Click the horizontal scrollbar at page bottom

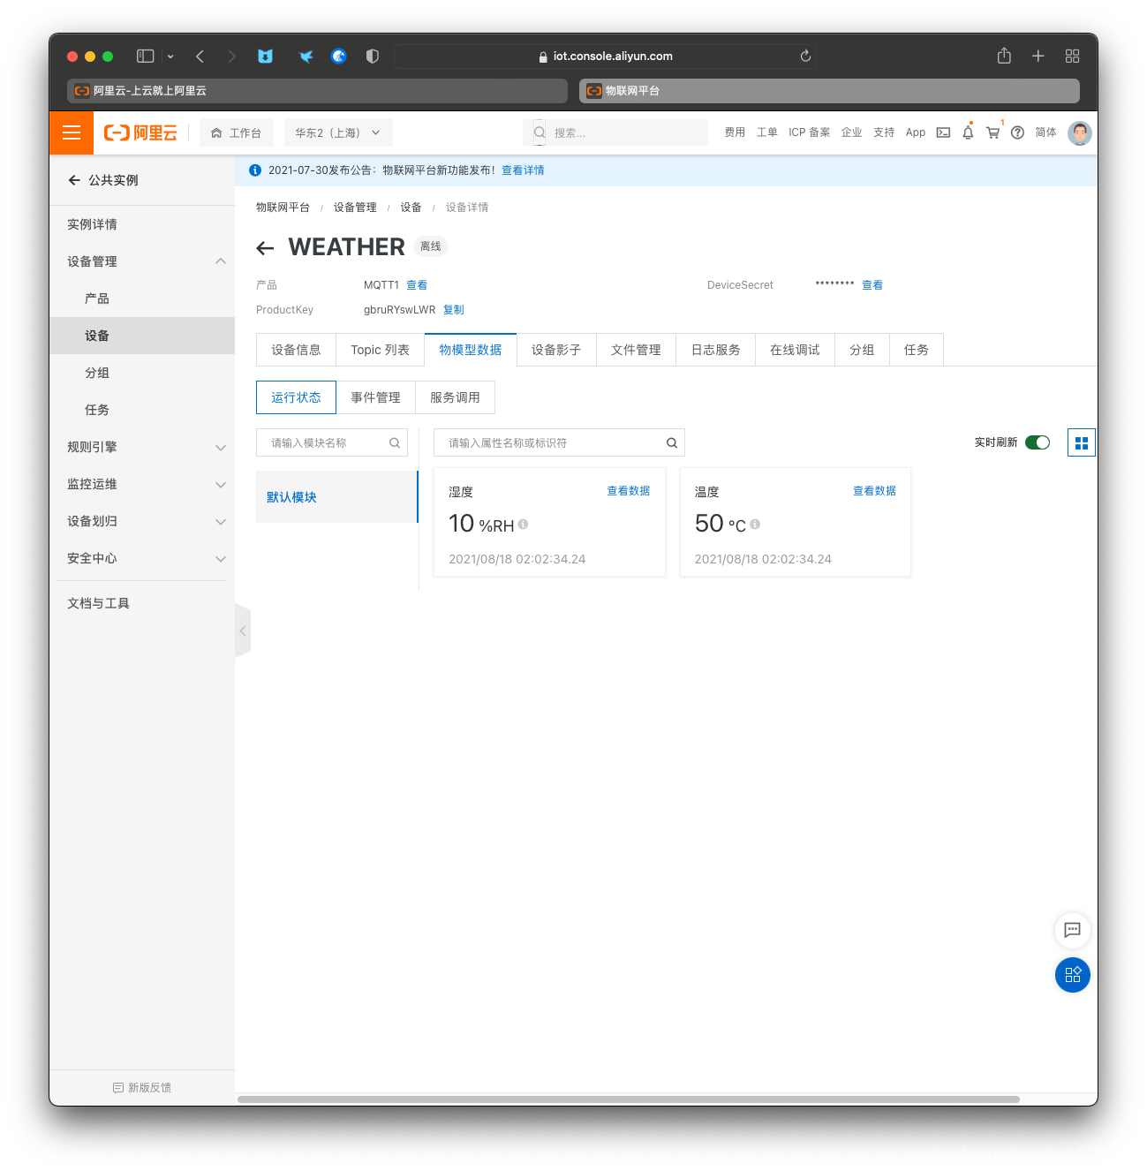[628, 1099]
